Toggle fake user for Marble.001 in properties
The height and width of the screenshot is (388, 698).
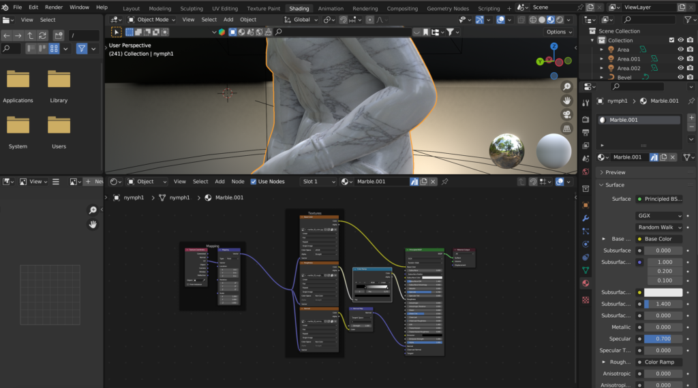pos(654,157)
